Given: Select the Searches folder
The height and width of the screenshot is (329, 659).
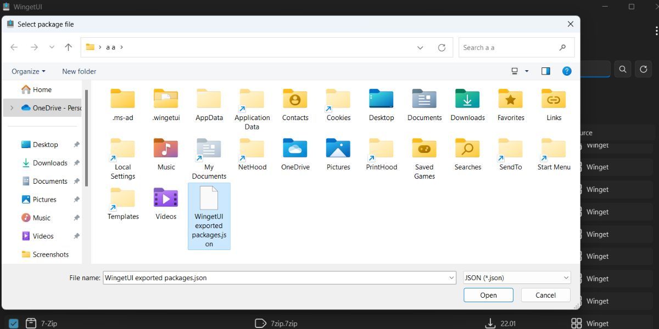Looking at the screenshot, I should pos(468,155).
